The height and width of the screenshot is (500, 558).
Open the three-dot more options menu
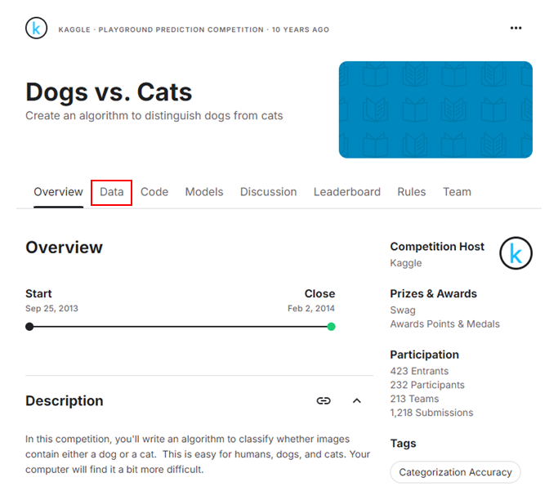point(516,28)
